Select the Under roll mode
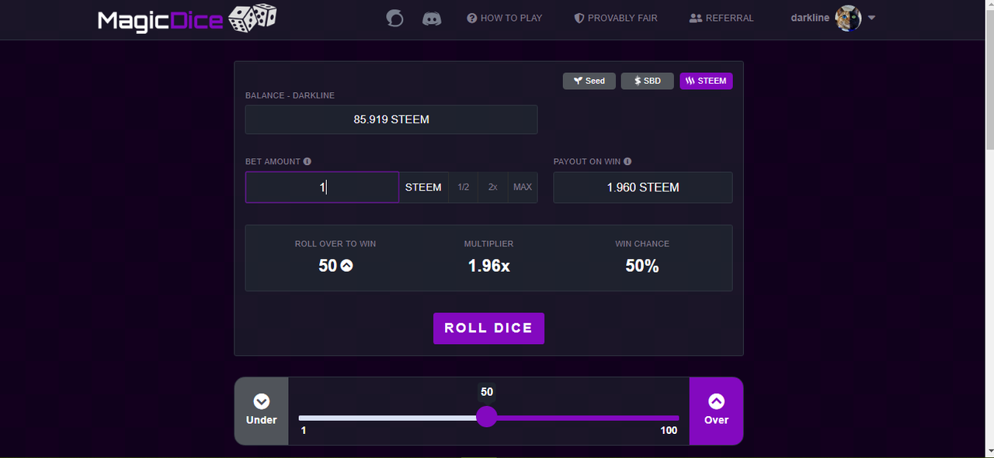 (x=262, y=411)
